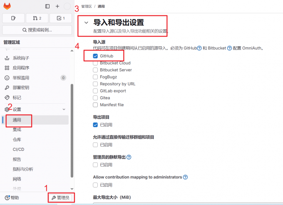
Task: Open Bitbucket OmniAuth help icon
Action: point(229,48)
